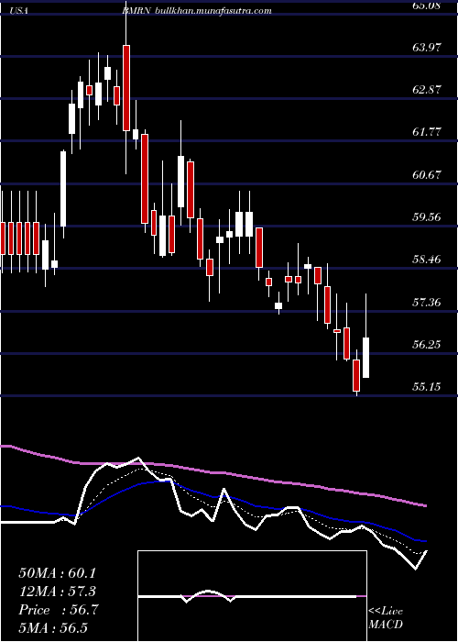Click the 59.56 price axis label

[x=427, y=217]
